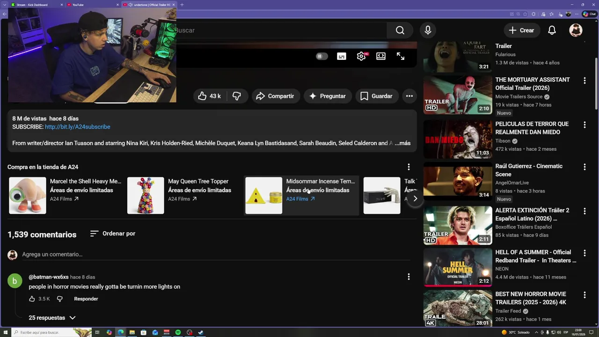Dislike the batman-wx6xs comment
The image size is (599, 337).
pyautogui.click(x=60, y=299)
